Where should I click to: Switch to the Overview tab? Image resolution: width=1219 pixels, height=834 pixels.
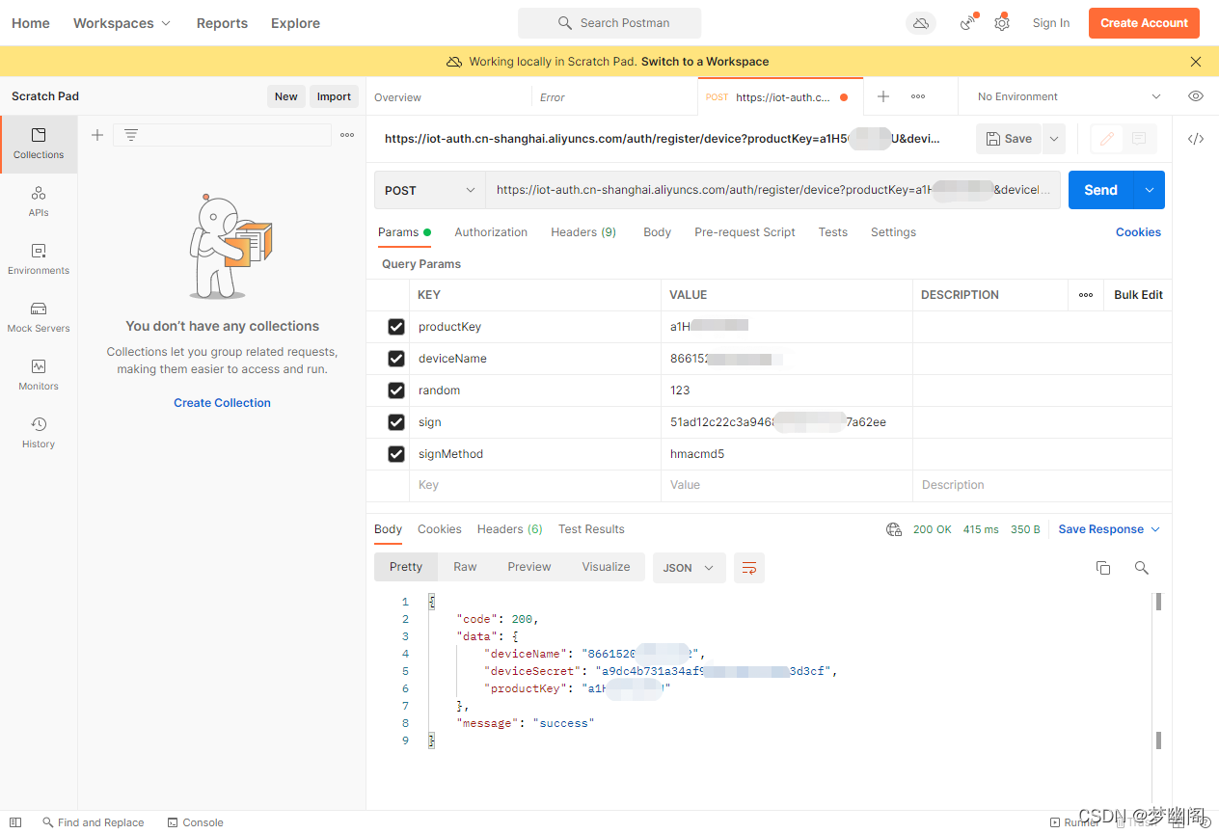(397, 97)
